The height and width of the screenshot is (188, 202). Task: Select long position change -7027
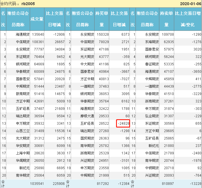pyautogui.click(x=125, y=79)
